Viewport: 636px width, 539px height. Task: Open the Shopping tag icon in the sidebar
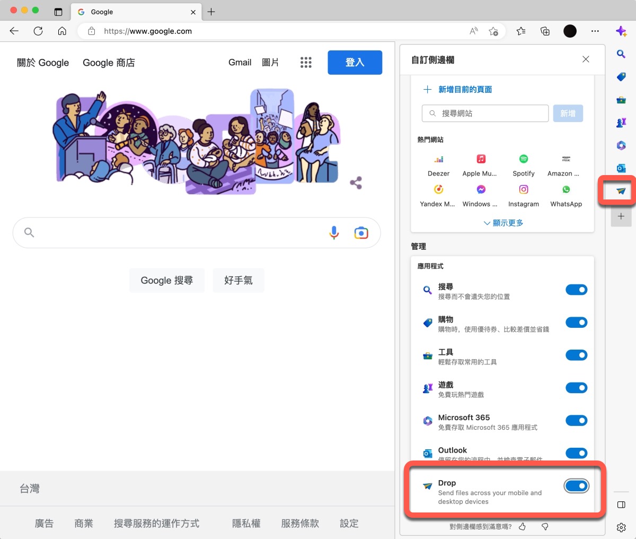621,77
